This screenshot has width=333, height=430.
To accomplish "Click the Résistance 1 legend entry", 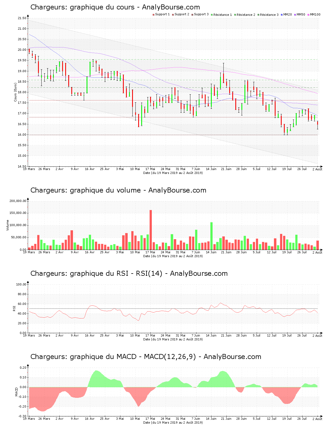I will (x=221, y=15).
